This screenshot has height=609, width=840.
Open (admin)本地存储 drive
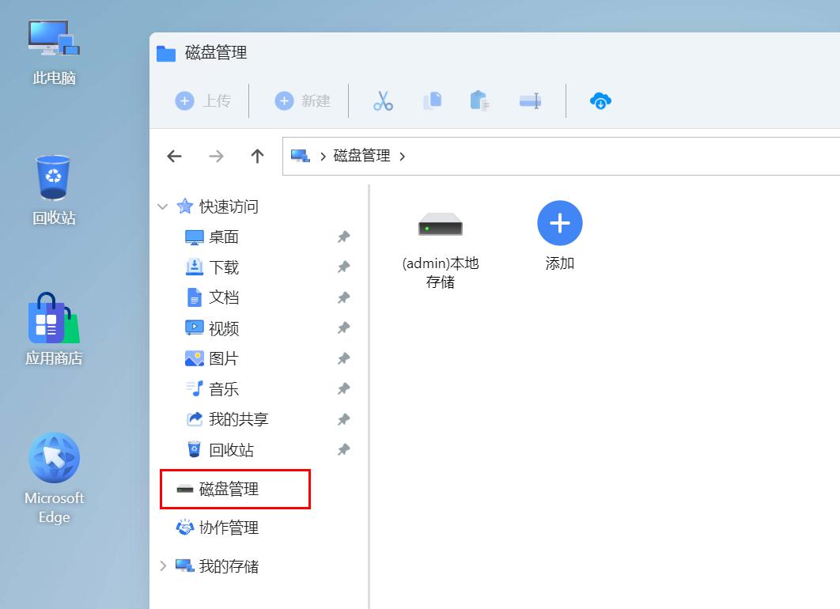(x=440, y=226)
